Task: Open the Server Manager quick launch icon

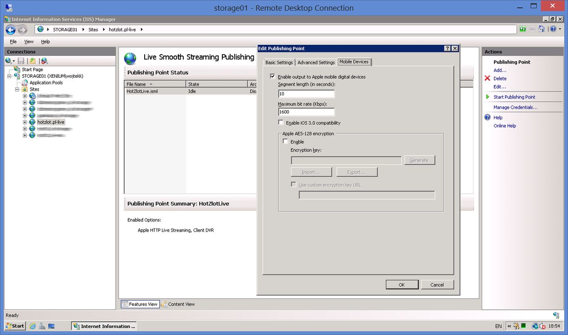Action: (42, 326)
